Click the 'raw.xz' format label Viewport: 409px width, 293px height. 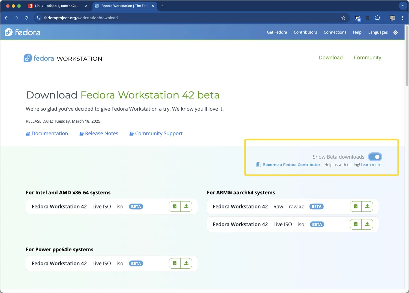click(x=296, y=207)
